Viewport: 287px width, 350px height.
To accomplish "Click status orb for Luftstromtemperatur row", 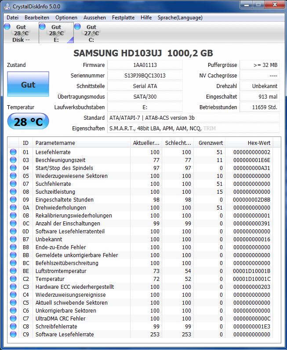I will pyautogui.click(x=13, y=271).
